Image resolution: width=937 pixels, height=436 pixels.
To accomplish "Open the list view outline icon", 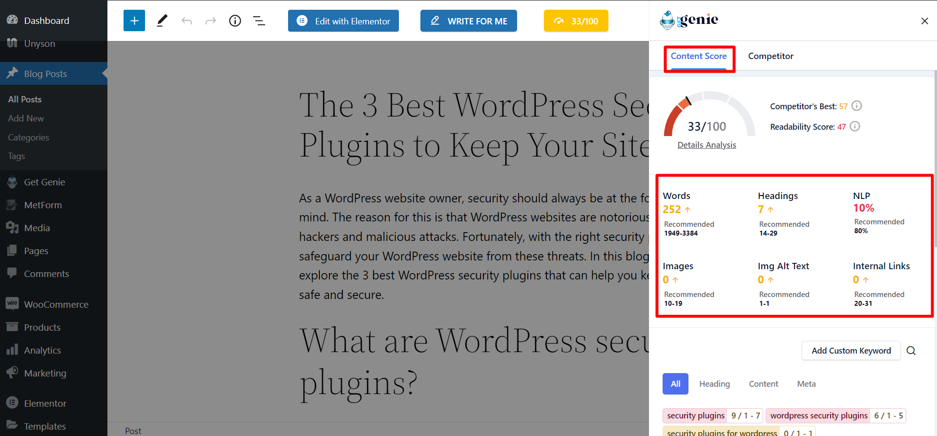I will click(259, 21).
